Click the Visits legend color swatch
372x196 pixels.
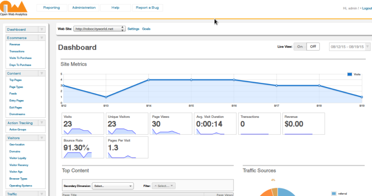[x=350, y=74]
